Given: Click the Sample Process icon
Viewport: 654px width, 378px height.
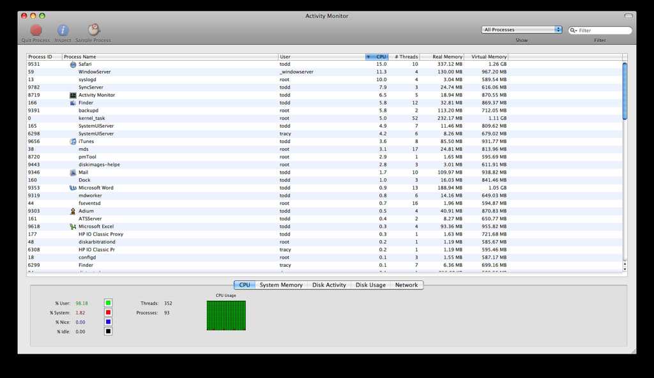Looking at the screenshot, I should pos(93,29).
